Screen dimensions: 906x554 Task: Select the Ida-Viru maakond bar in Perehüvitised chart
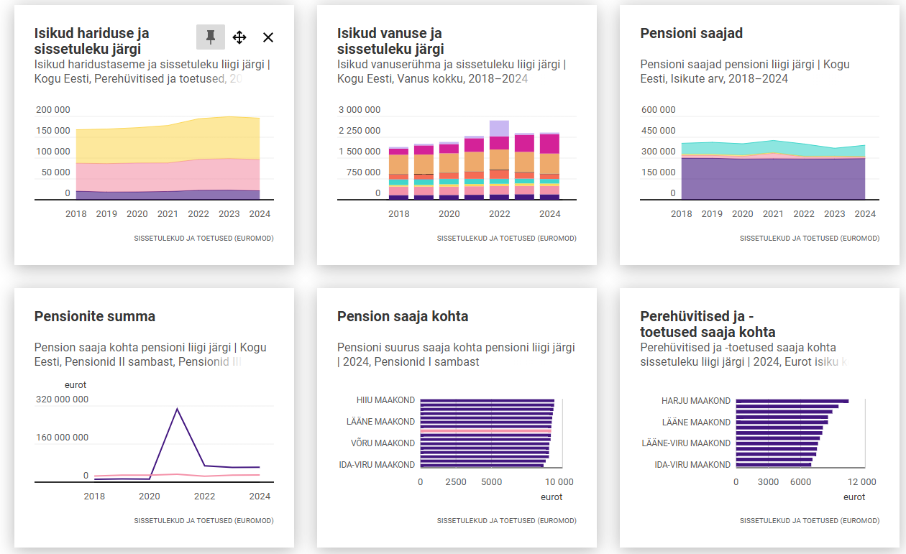pyautogui.click(x=773, y=465)
